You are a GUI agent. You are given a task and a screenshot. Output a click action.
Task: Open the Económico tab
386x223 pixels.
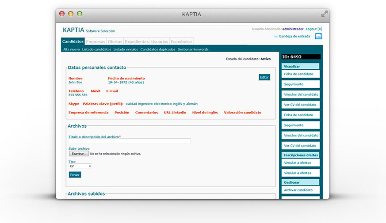[x=181, y=42]
